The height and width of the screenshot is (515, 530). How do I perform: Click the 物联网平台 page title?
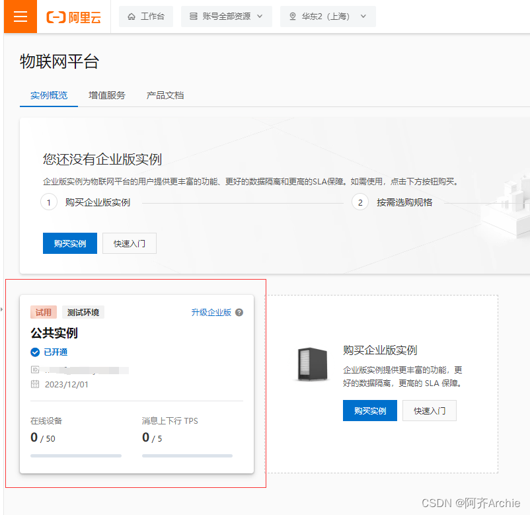59,61
